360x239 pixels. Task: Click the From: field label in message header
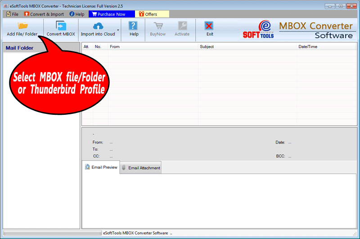[x=98, y=142]
